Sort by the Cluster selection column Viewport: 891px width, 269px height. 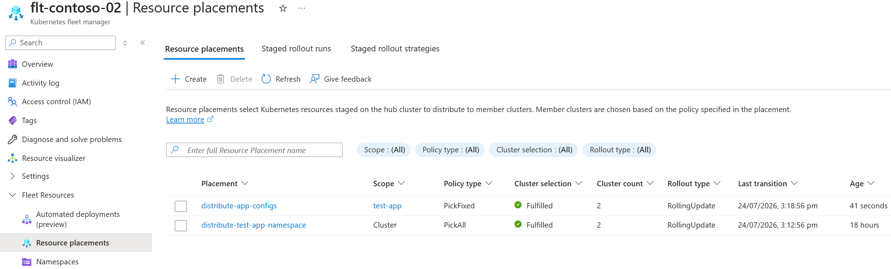(x=548, y=183)
